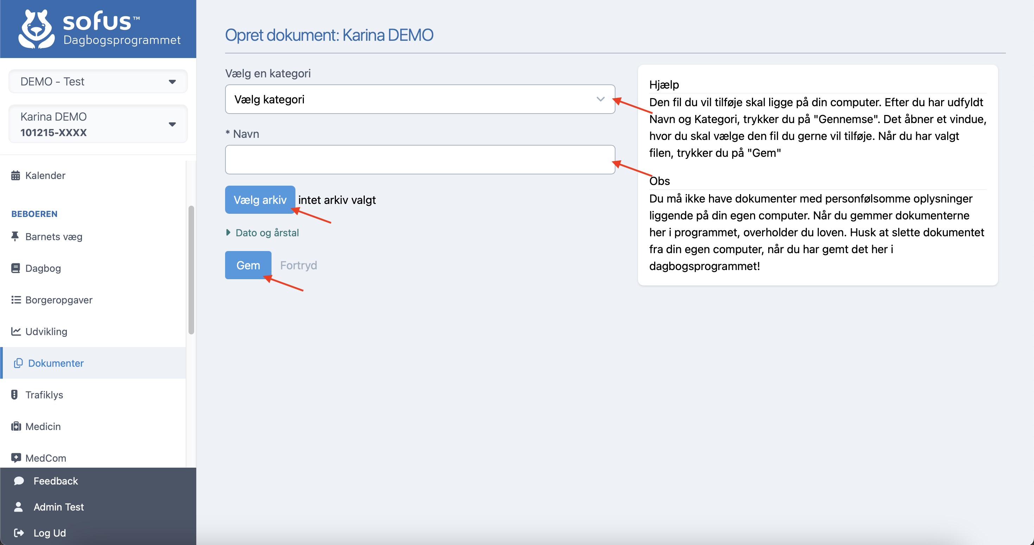Open the Karina DEMO resident selector
The height and width of the screenshot is (545, 1034).
98,124
